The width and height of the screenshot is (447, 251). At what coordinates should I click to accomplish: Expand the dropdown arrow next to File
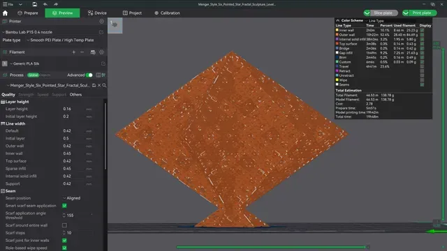(20, 4)
